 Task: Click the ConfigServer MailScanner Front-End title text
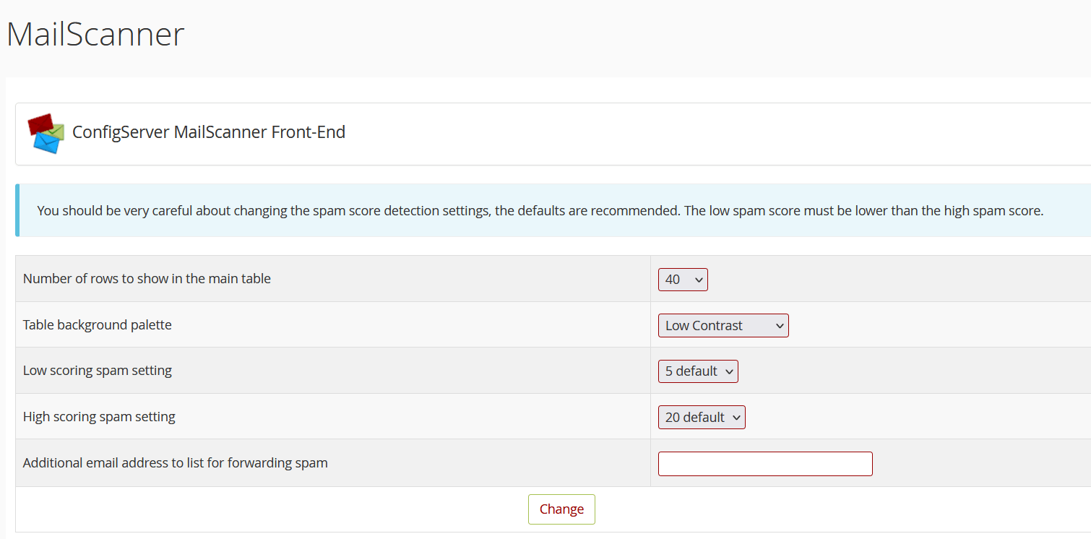(209, 133)
